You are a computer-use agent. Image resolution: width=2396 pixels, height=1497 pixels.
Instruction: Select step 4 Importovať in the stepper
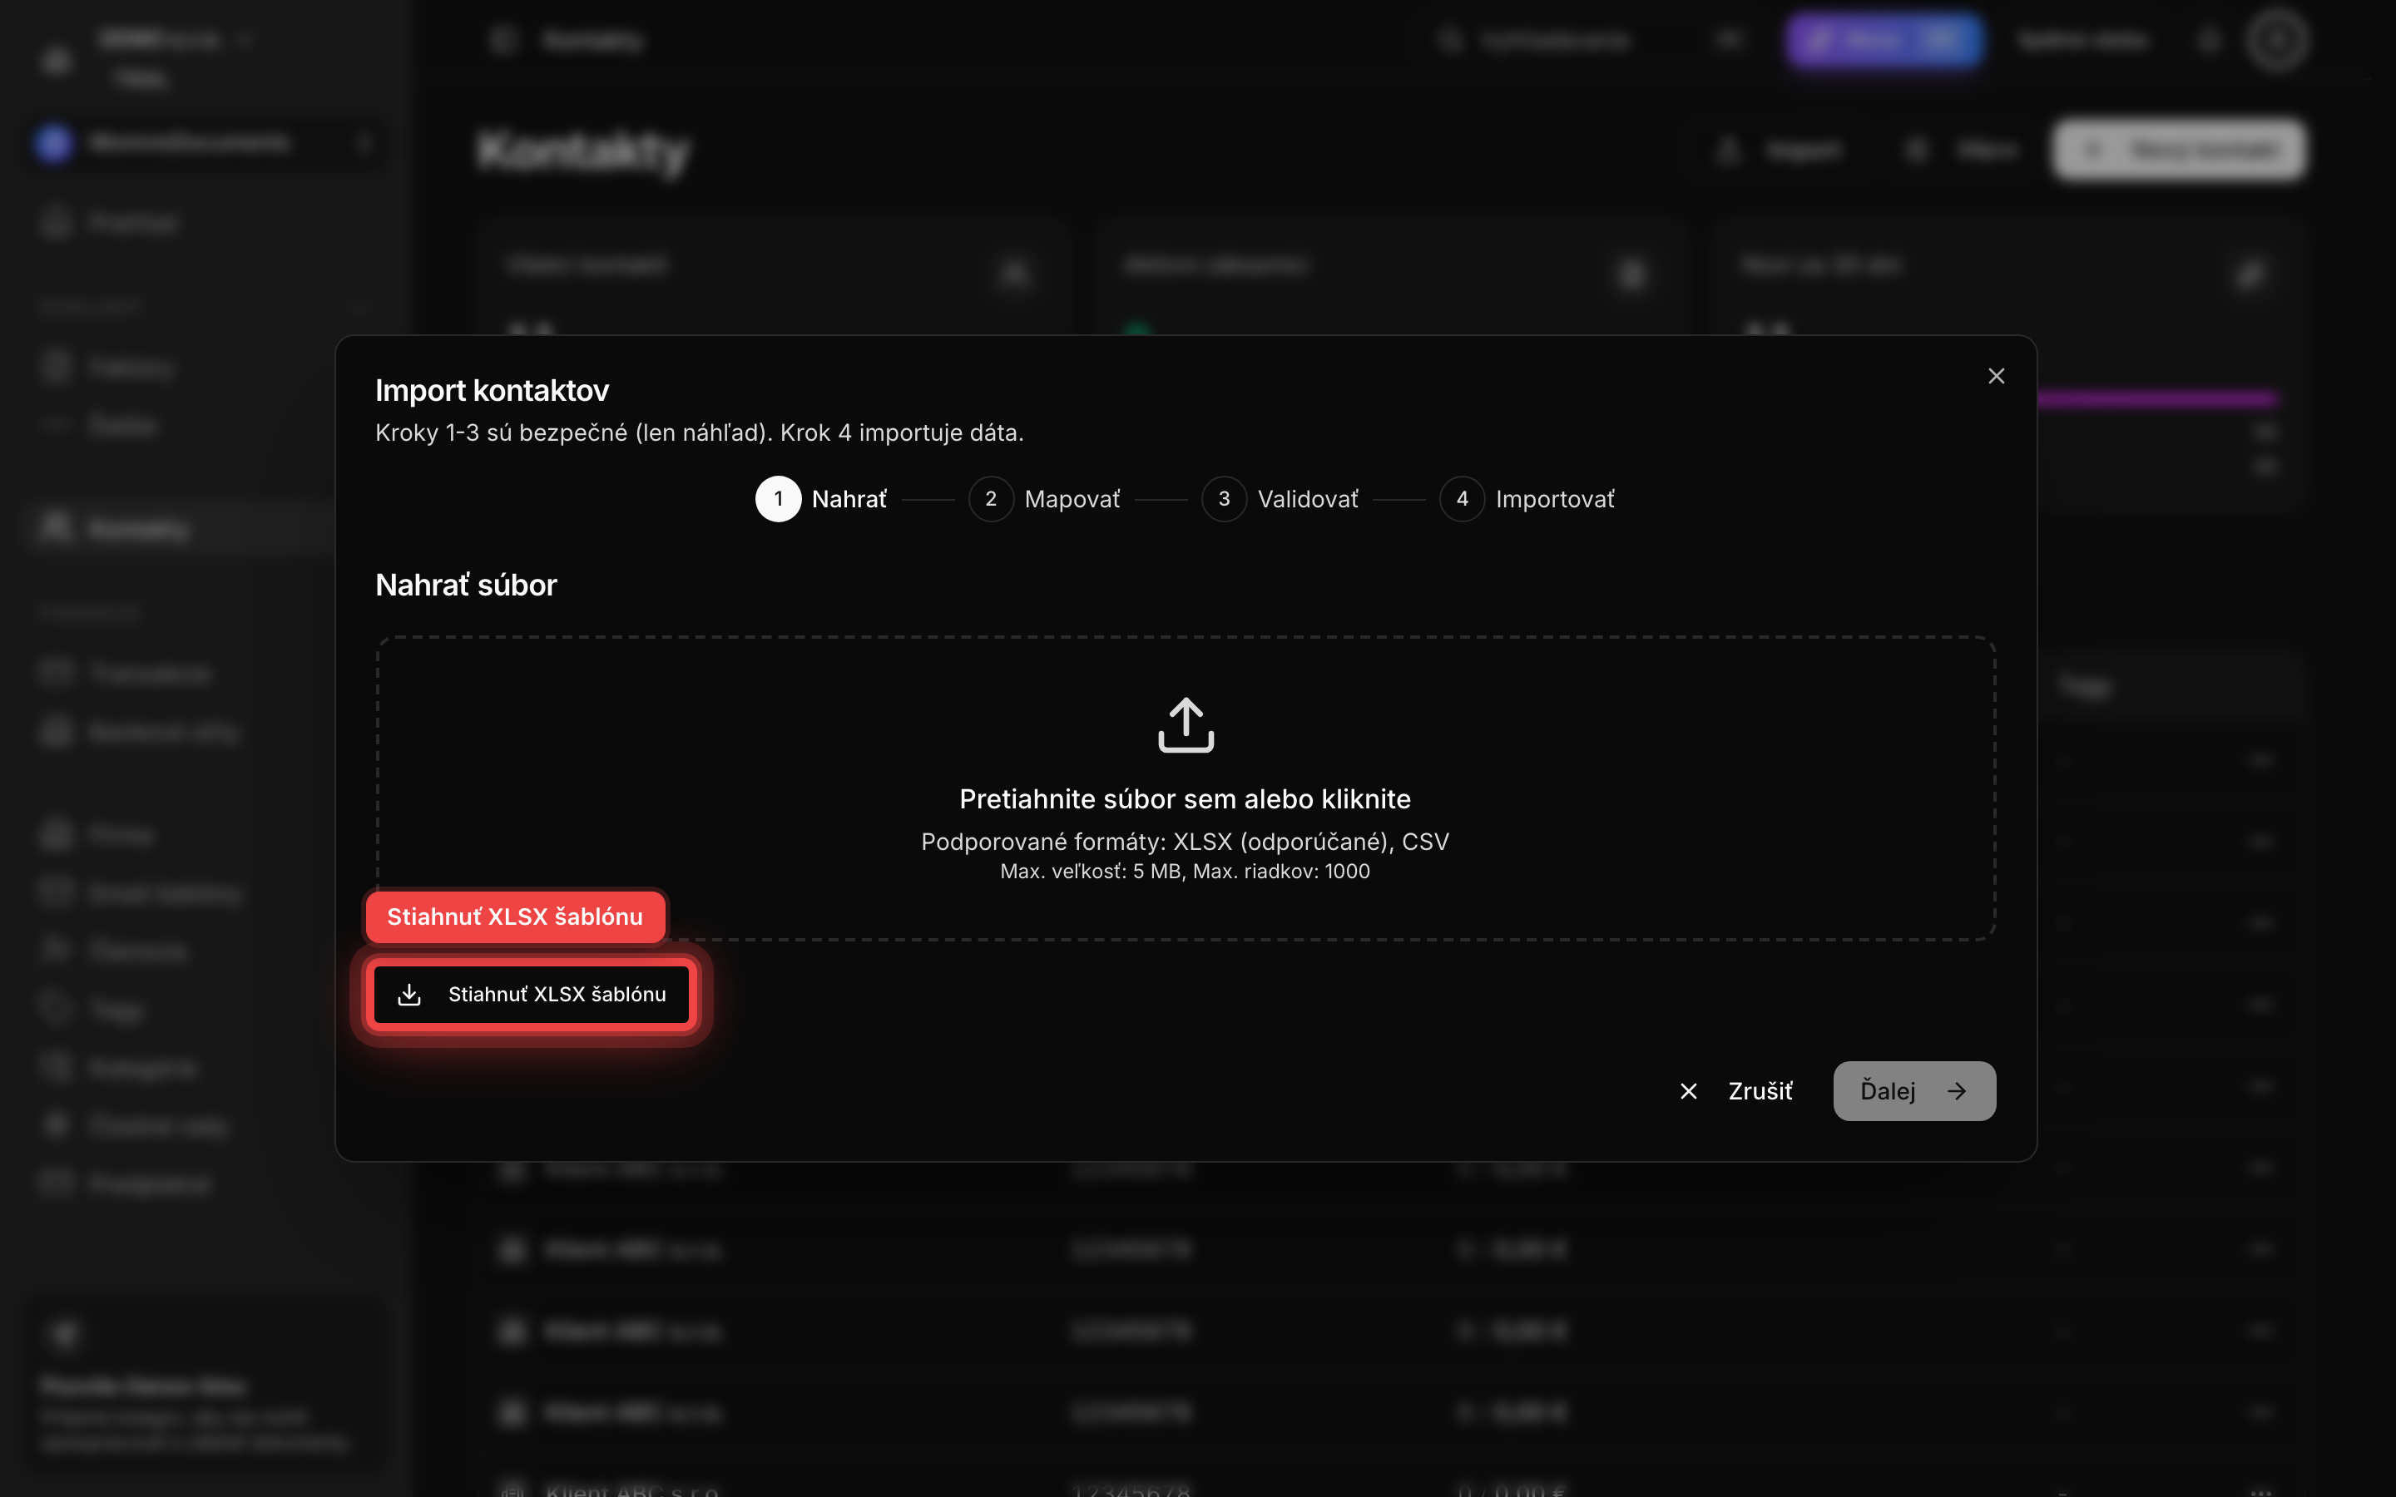click(x=1527, y=499)
